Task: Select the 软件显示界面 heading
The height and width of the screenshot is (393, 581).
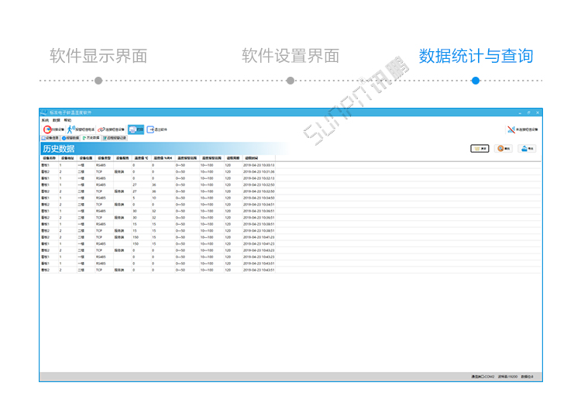Action: tap(98, 56)
